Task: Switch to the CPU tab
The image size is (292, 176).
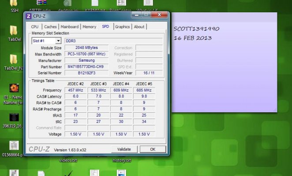Action: coord(35,27)
